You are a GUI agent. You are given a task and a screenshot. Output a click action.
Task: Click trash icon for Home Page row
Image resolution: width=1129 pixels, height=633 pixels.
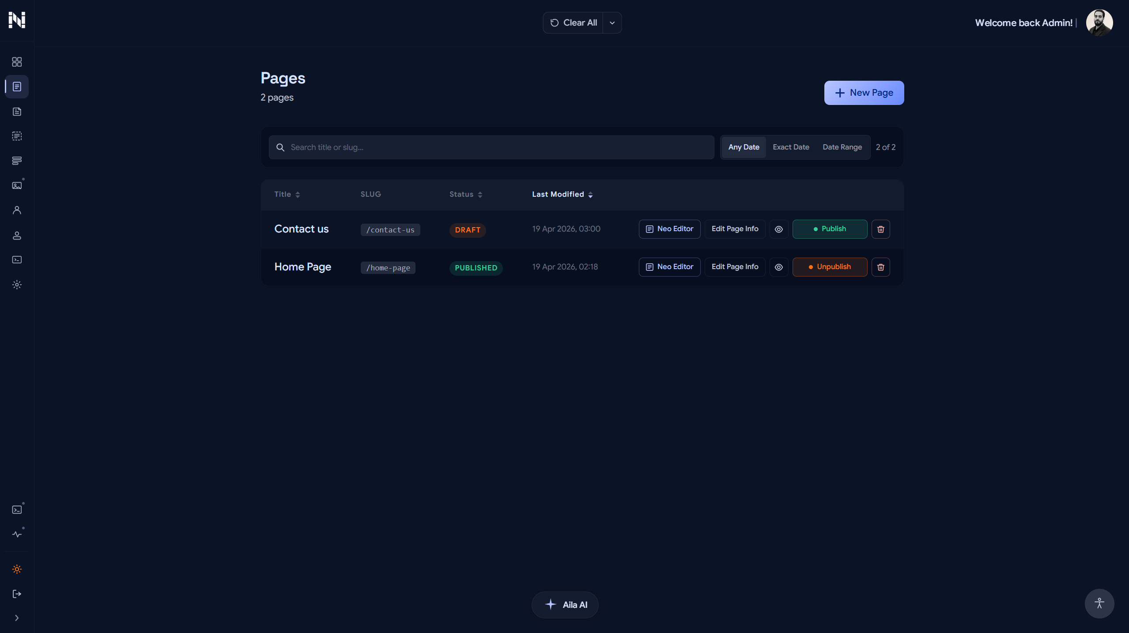pyautogui.click(x=880, y=267)
